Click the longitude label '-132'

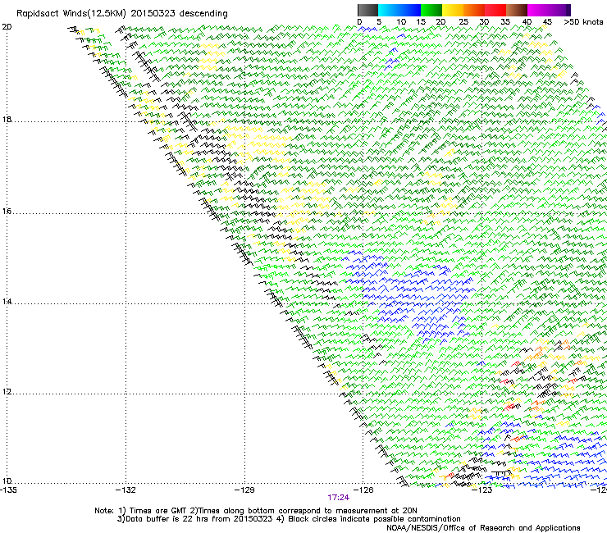(x=126, y=490)
